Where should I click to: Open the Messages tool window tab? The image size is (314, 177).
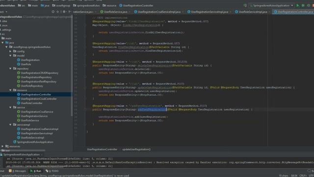18,171
